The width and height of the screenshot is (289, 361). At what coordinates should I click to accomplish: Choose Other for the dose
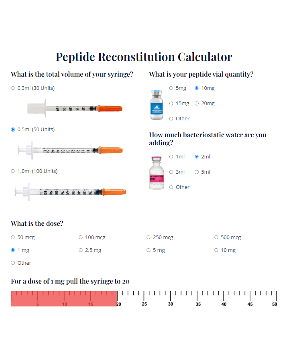point(13,263)
